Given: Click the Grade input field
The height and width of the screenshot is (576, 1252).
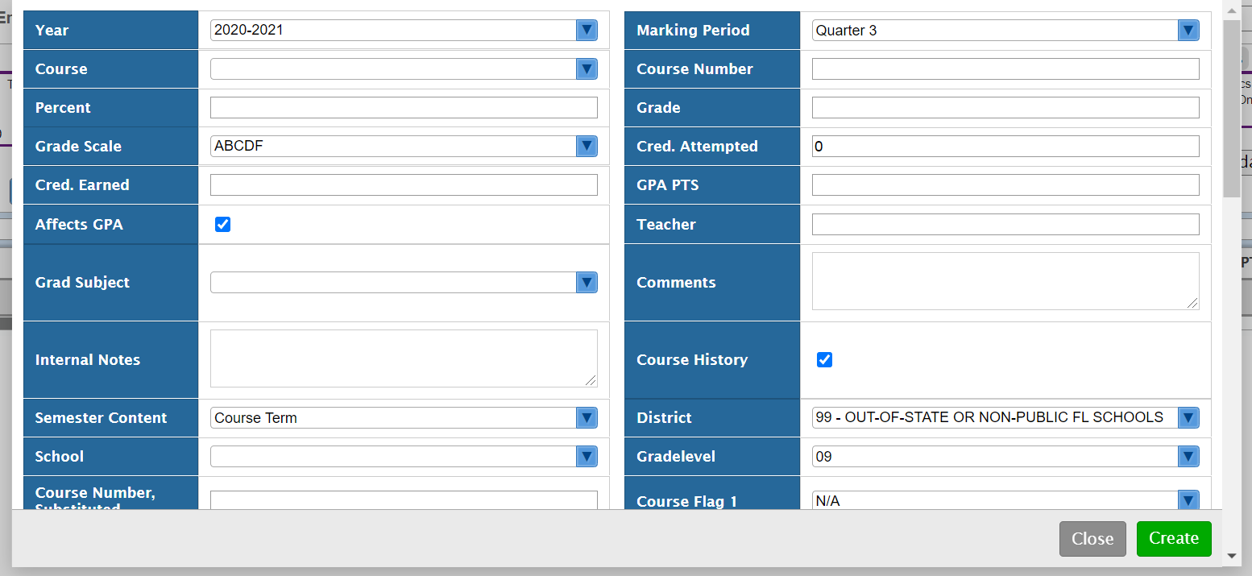Looking at the screenshot, I should point(1005,108).
